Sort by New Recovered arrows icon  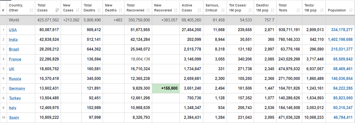pyautogui.click(x=176, y=10)
